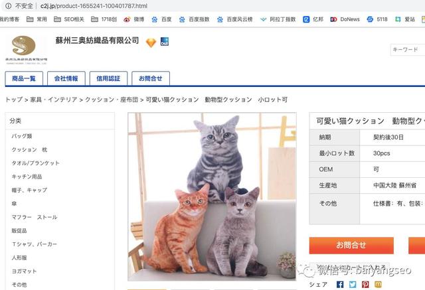
Task: Click the cat cushion product image
Action: [212, 196]
